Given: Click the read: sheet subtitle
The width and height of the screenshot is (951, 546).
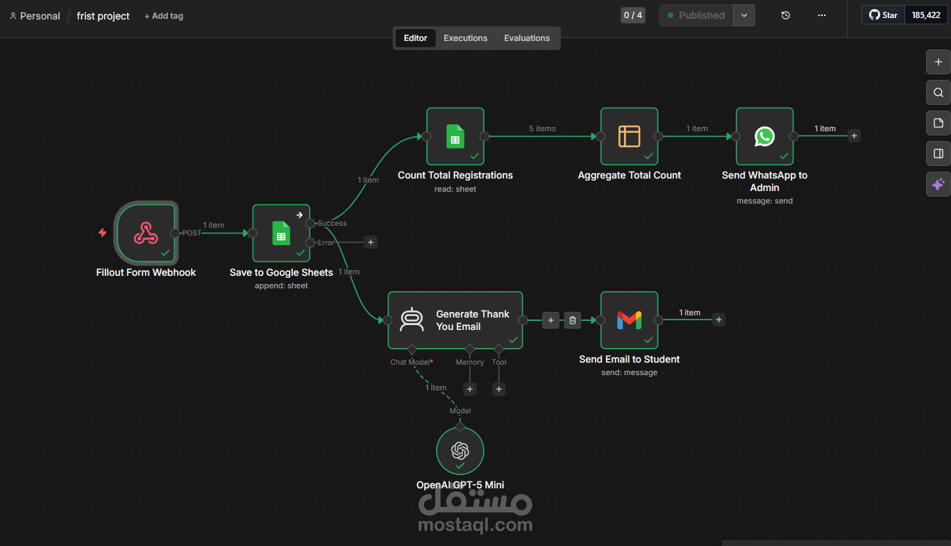Looking at the screenshot, I should click(455, 189).
